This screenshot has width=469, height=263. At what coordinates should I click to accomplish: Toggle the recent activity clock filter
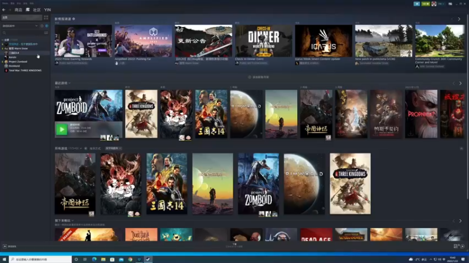(x=42, y=26)
